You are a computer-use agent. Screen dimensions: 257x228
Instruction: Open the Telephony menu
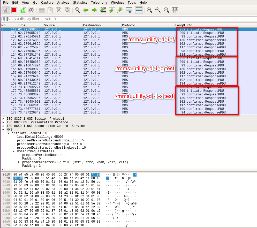99,3
